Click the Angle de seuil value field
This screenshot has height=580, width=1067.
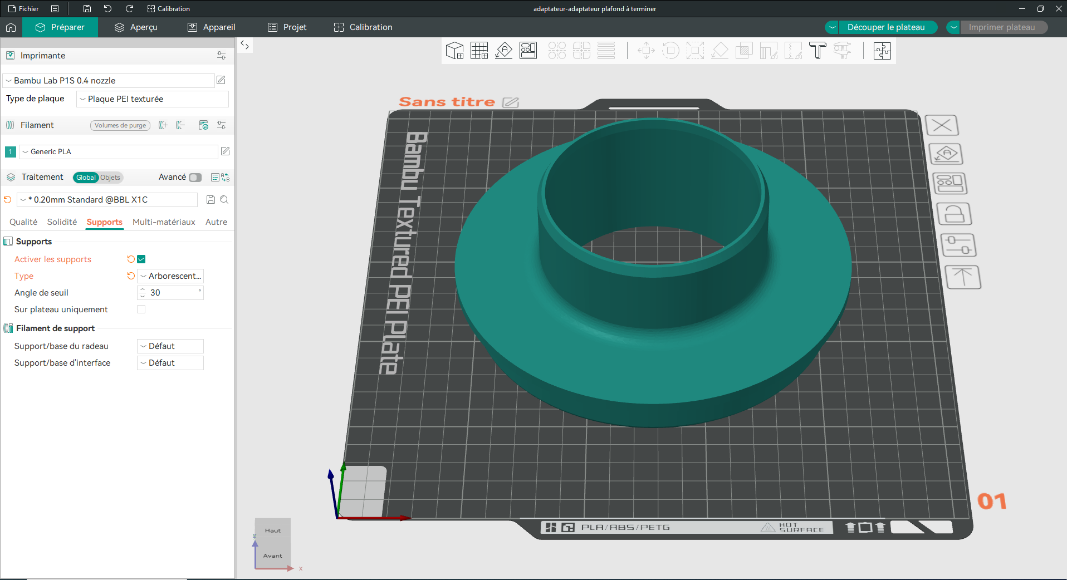click(170, 293)
